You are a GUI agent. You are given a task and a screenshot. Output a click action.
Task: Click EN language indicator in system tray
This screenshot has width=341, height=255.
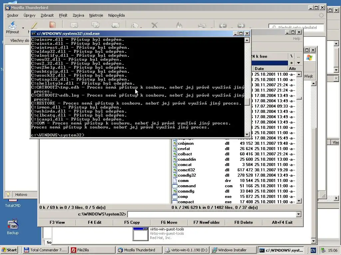[x=313, y=250]
